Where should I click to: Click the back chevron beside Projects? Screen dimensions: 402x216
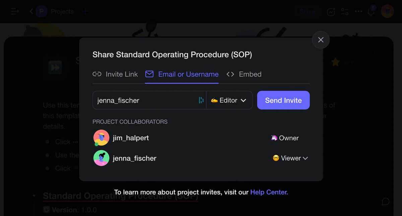point(30,11)
